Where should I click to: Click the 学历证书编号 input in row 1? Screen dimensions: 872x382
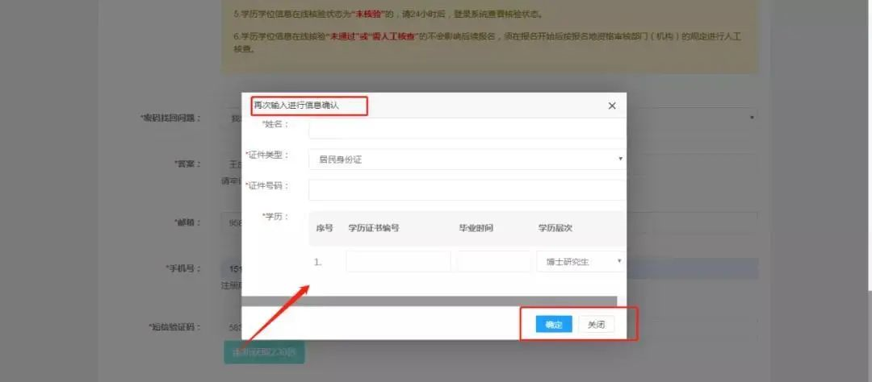[398, 261]
